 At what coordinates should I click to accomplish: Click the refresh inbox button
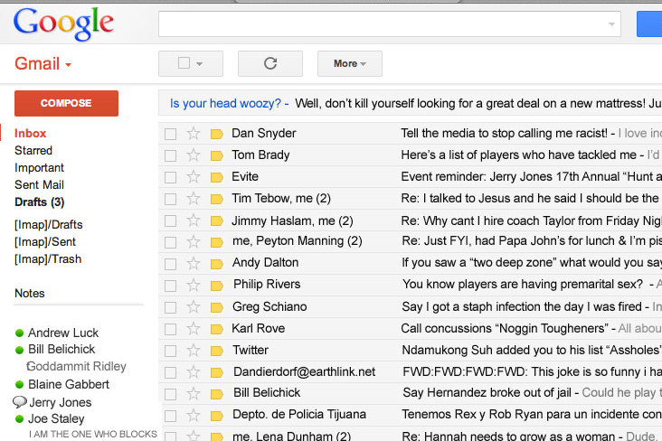pos(270,64)
